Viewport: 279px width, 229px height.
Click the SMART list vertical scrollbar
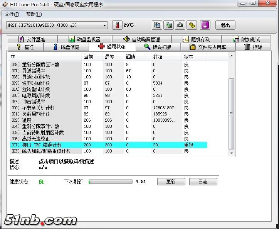tap(231, 112)
